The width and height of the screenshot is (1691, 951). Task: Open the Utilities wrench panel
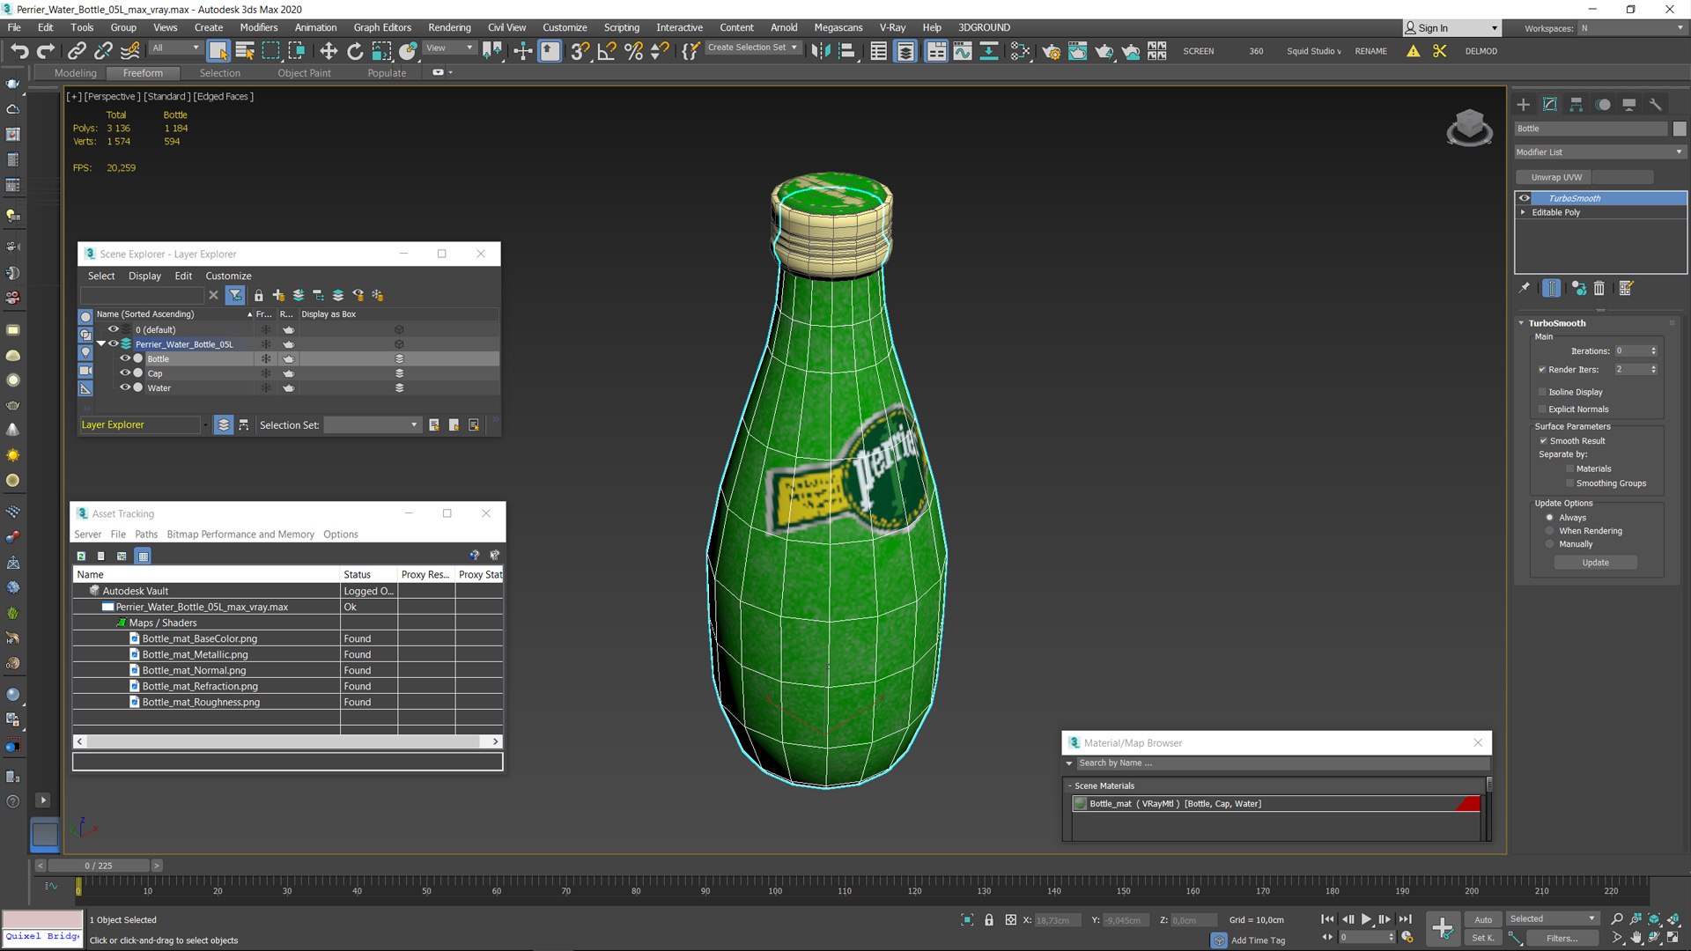coord(1655,105)
